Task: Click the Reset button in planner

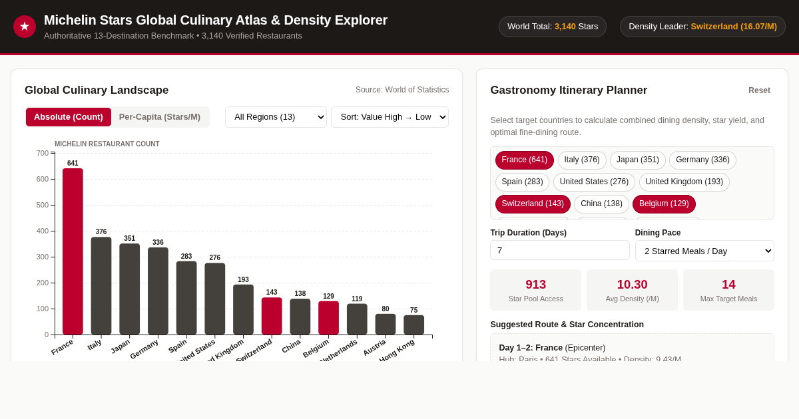Action: coord(759,90)
